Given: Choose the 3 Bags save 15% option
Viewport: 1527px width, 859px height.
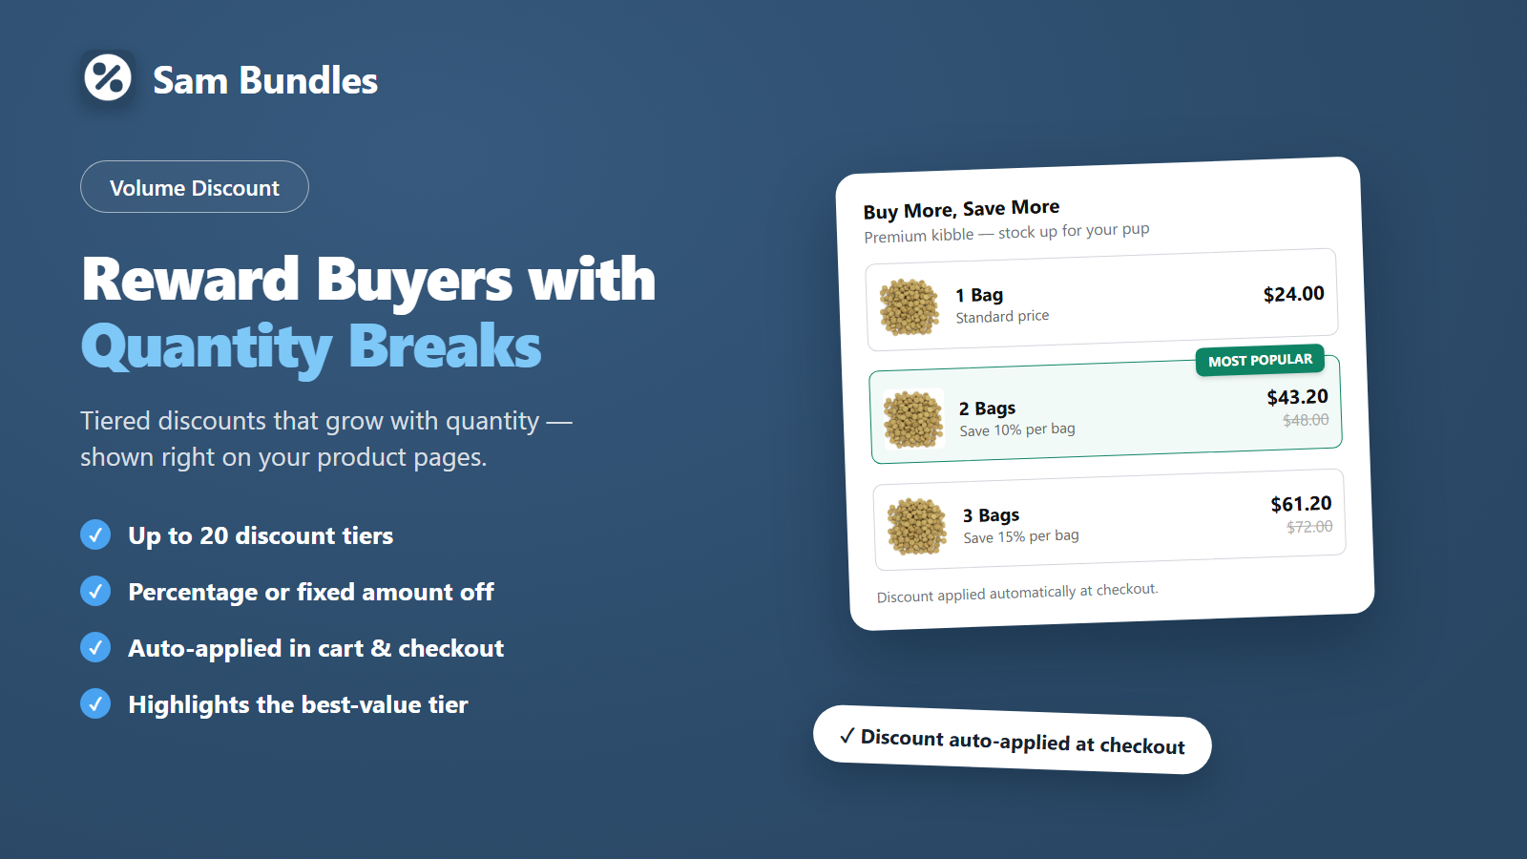Looking at the screenshot, I should [x=1110, y=519].
